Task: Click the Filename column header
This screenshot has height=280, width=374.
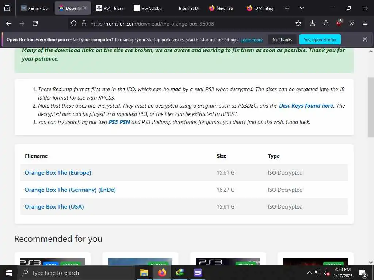Action: (36, 156)
